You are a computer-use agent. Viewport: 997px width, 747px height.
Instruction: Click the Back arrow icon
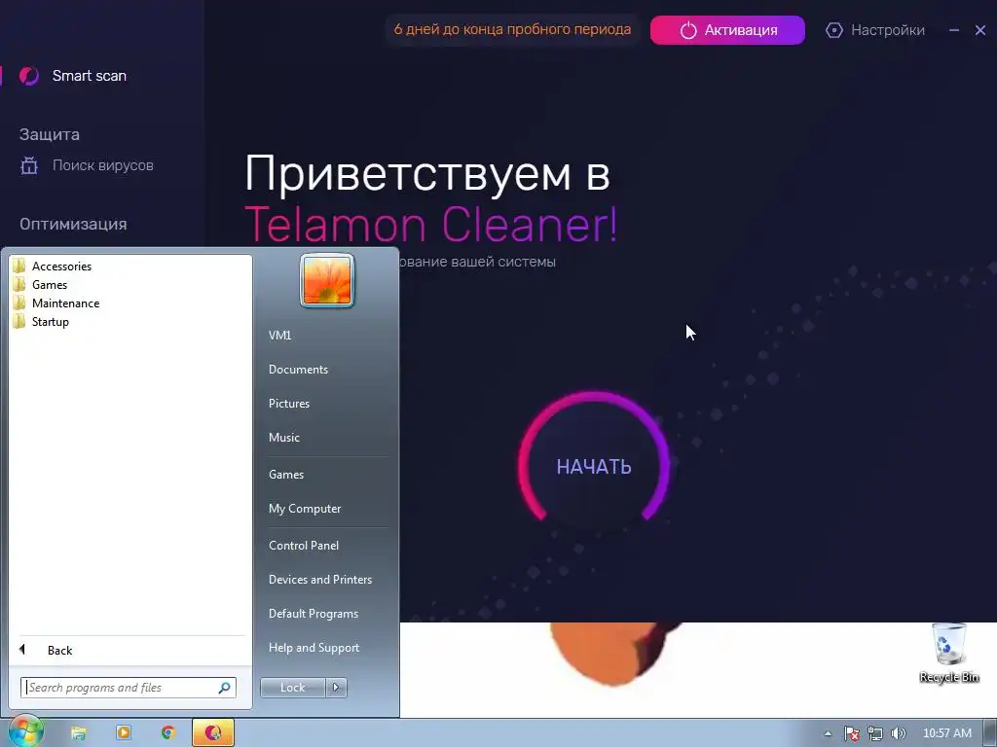[22, 649]
